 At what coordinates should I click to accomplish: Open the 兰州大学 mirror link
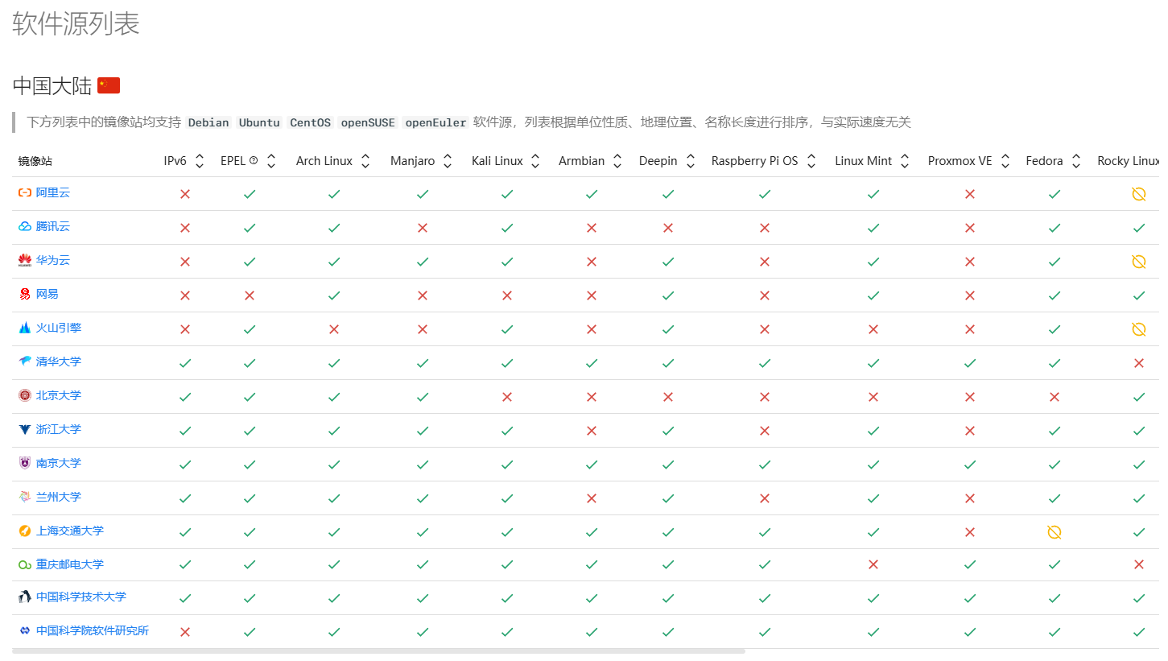point(59,498)
